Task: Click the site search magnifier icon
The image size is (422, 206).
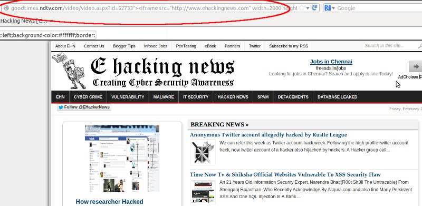Action: coord(419,46)
